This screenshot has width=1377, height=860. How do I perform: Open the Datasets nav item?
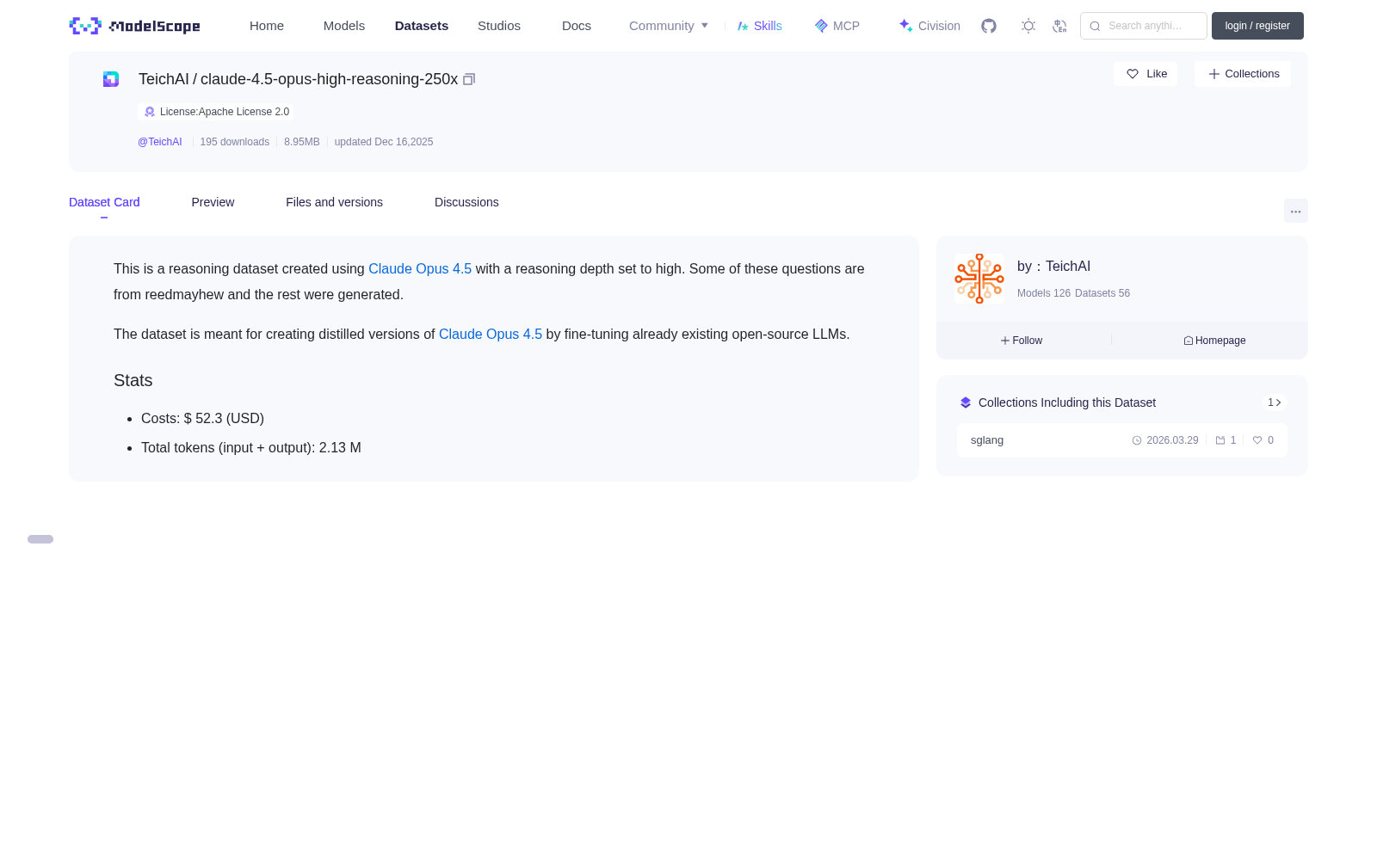click(x=422, y=26)
